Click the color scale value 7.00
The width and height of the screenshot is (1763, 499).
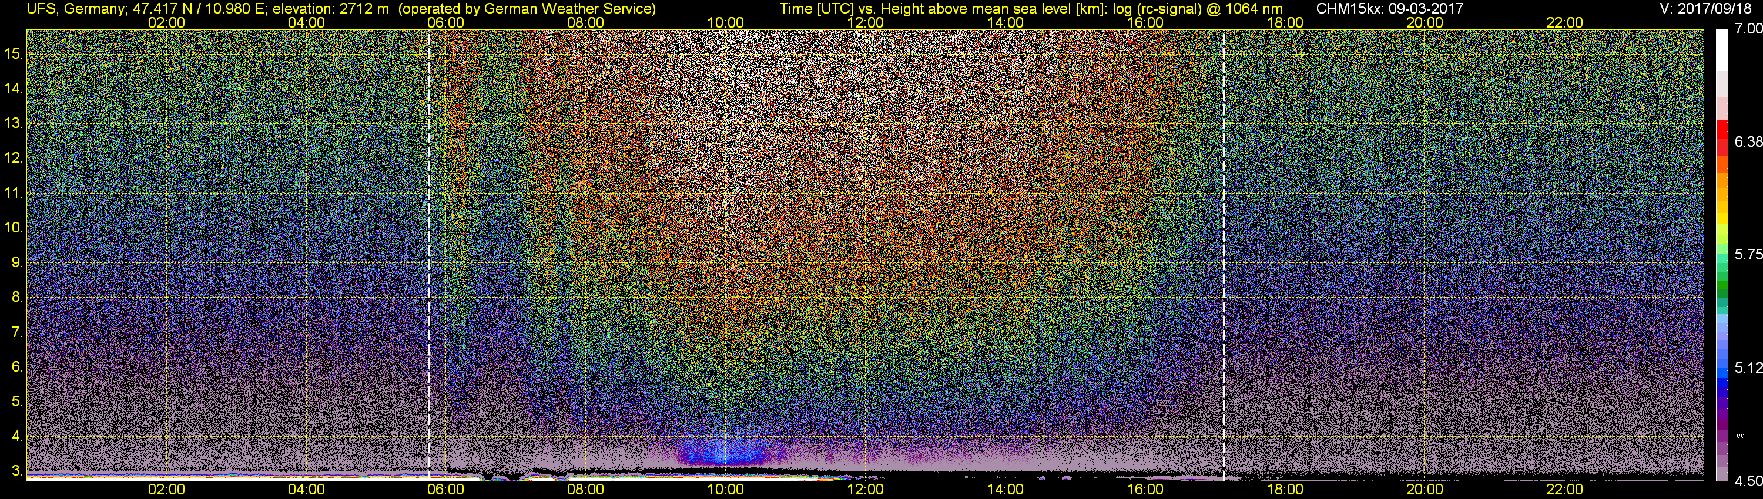tap(1748, 29)
